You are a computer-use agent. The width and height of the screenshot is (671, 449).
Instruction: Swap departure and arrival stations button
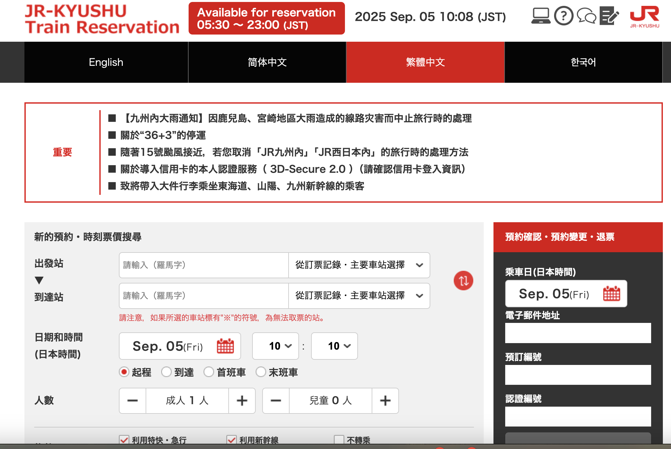[463, 281]
